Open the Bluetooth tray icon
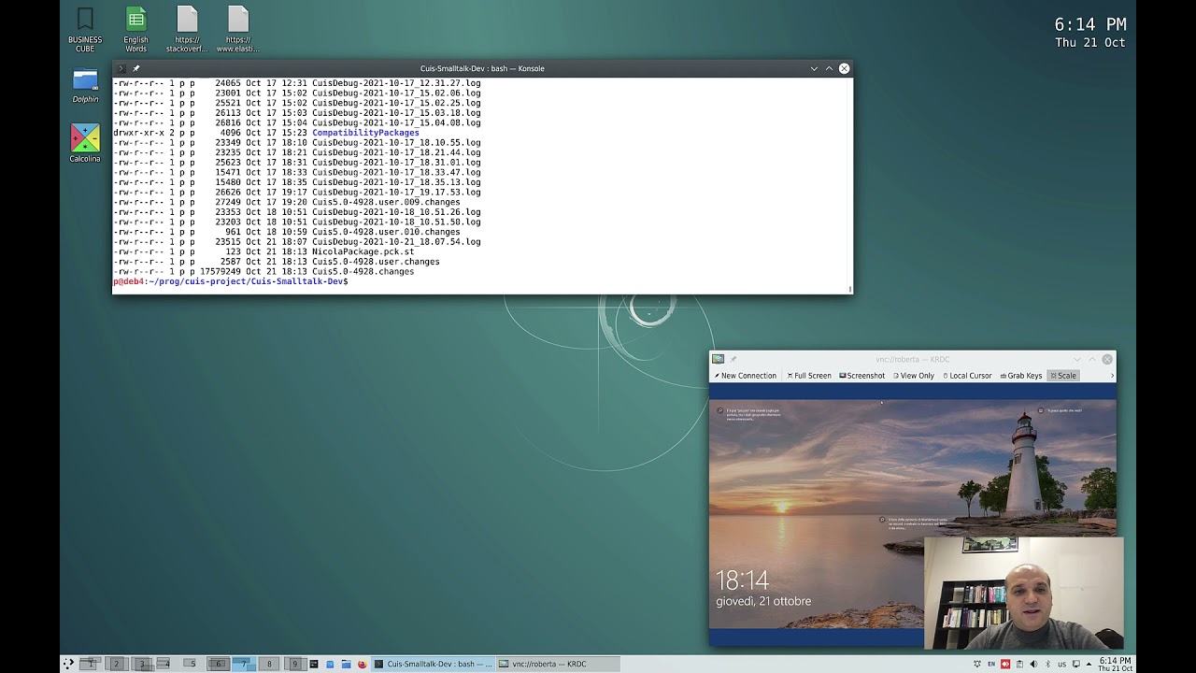The image size is (1196, 673). click(1047, 664)
